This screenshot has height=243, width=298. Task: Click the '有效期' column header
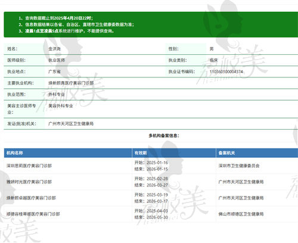pos(141,153)
